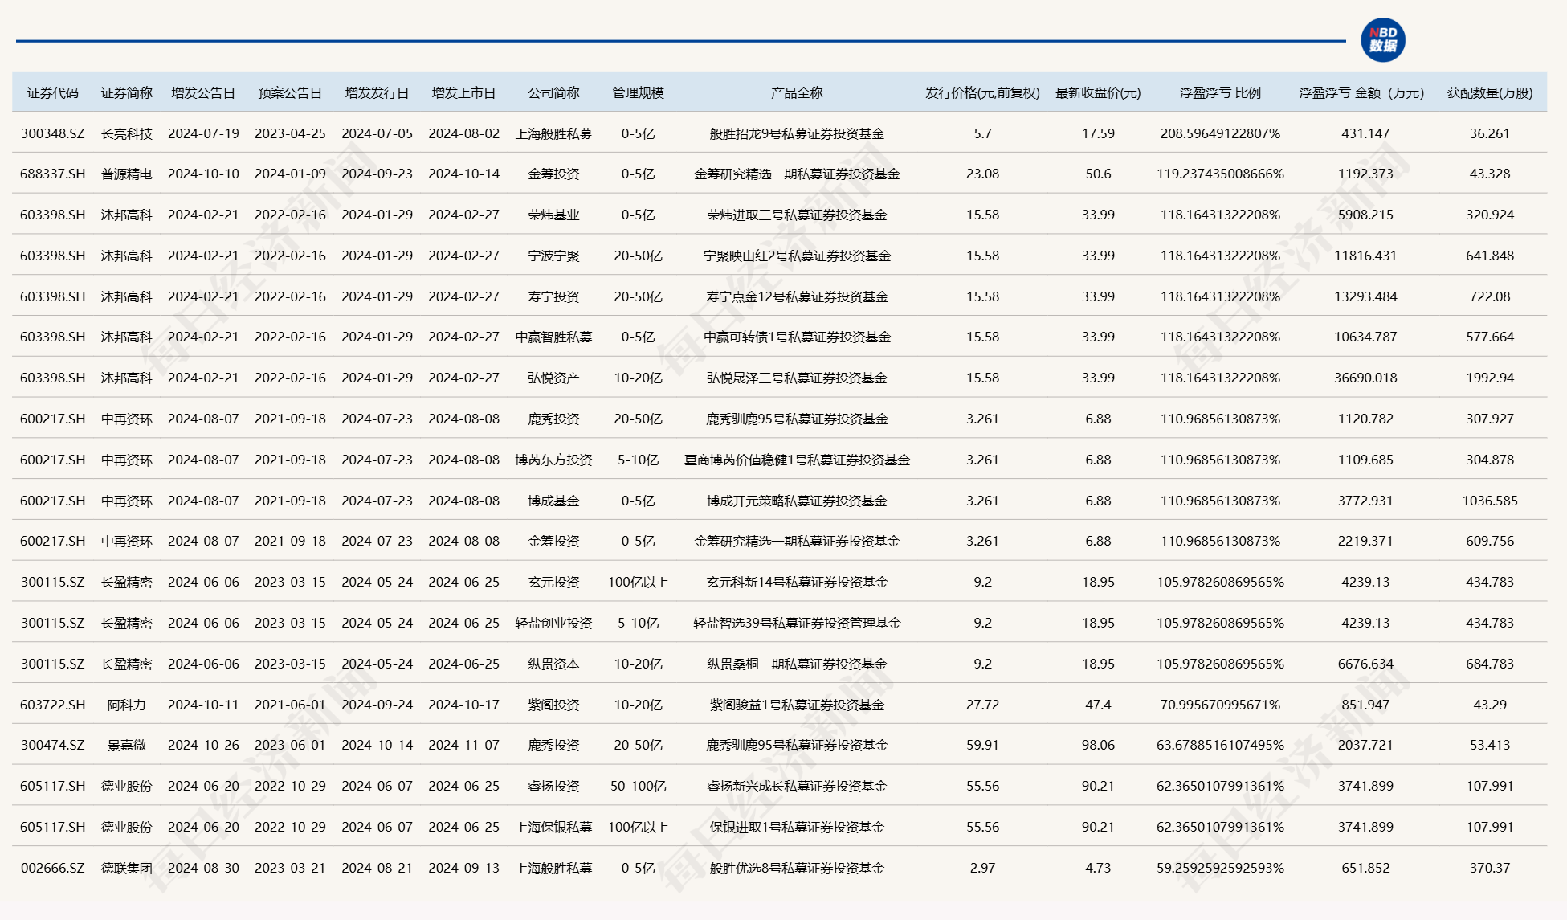Click the 6676.634 amount cell
The height and width of the screenshot is (920, 1567).
pyautogui.click(x=1365, y=664)
